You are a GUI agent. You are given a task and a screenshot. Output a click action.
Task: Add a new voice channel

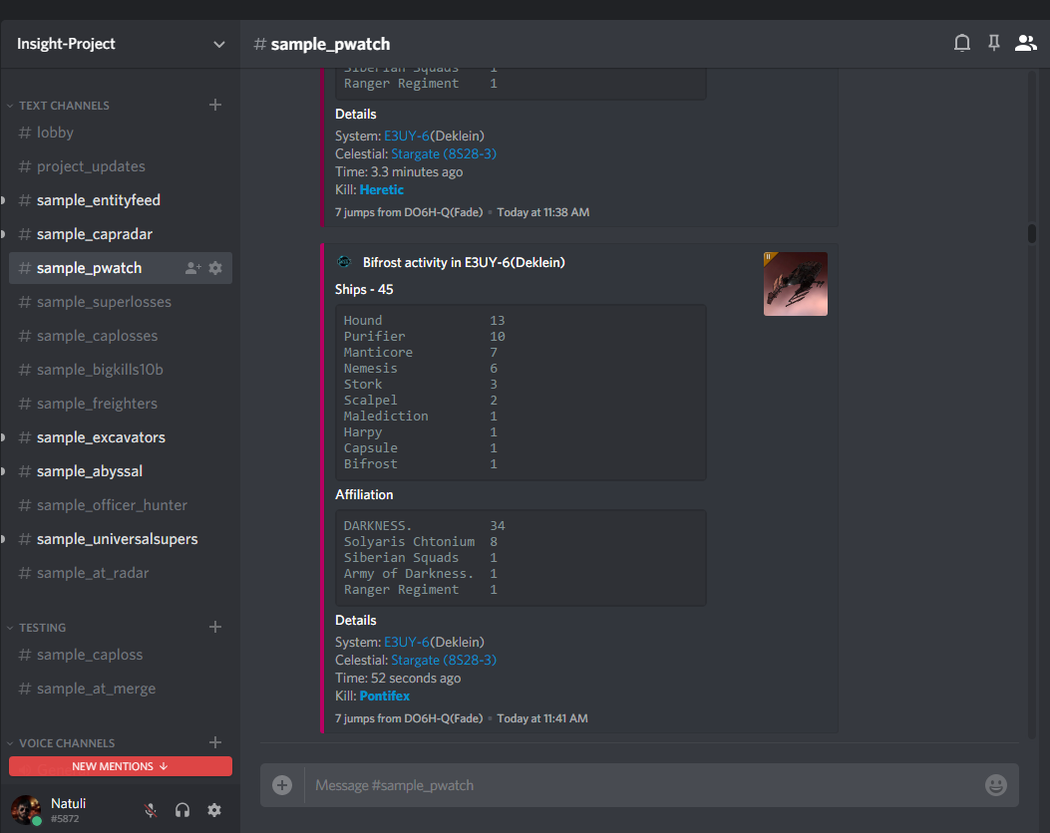pyautogui.click(x=215, y=742)
